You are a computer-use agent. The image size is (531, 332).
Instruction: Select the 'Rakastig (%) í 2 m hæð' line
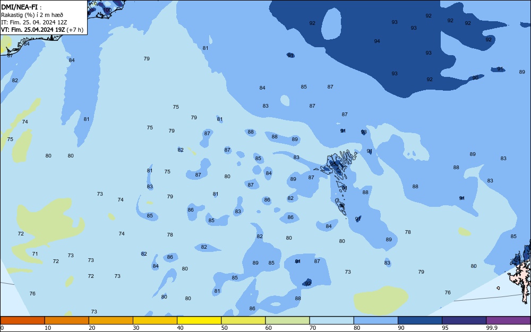(x=32, y=15)
